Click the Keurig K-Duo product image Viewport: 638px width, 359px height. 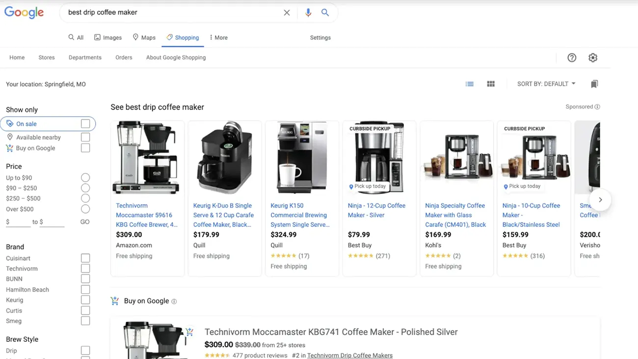(225, 158)
